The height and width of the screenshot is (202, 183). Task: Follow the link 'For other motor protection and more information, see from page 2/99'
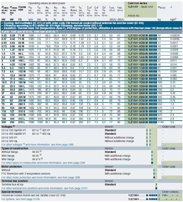pos(41,177)
